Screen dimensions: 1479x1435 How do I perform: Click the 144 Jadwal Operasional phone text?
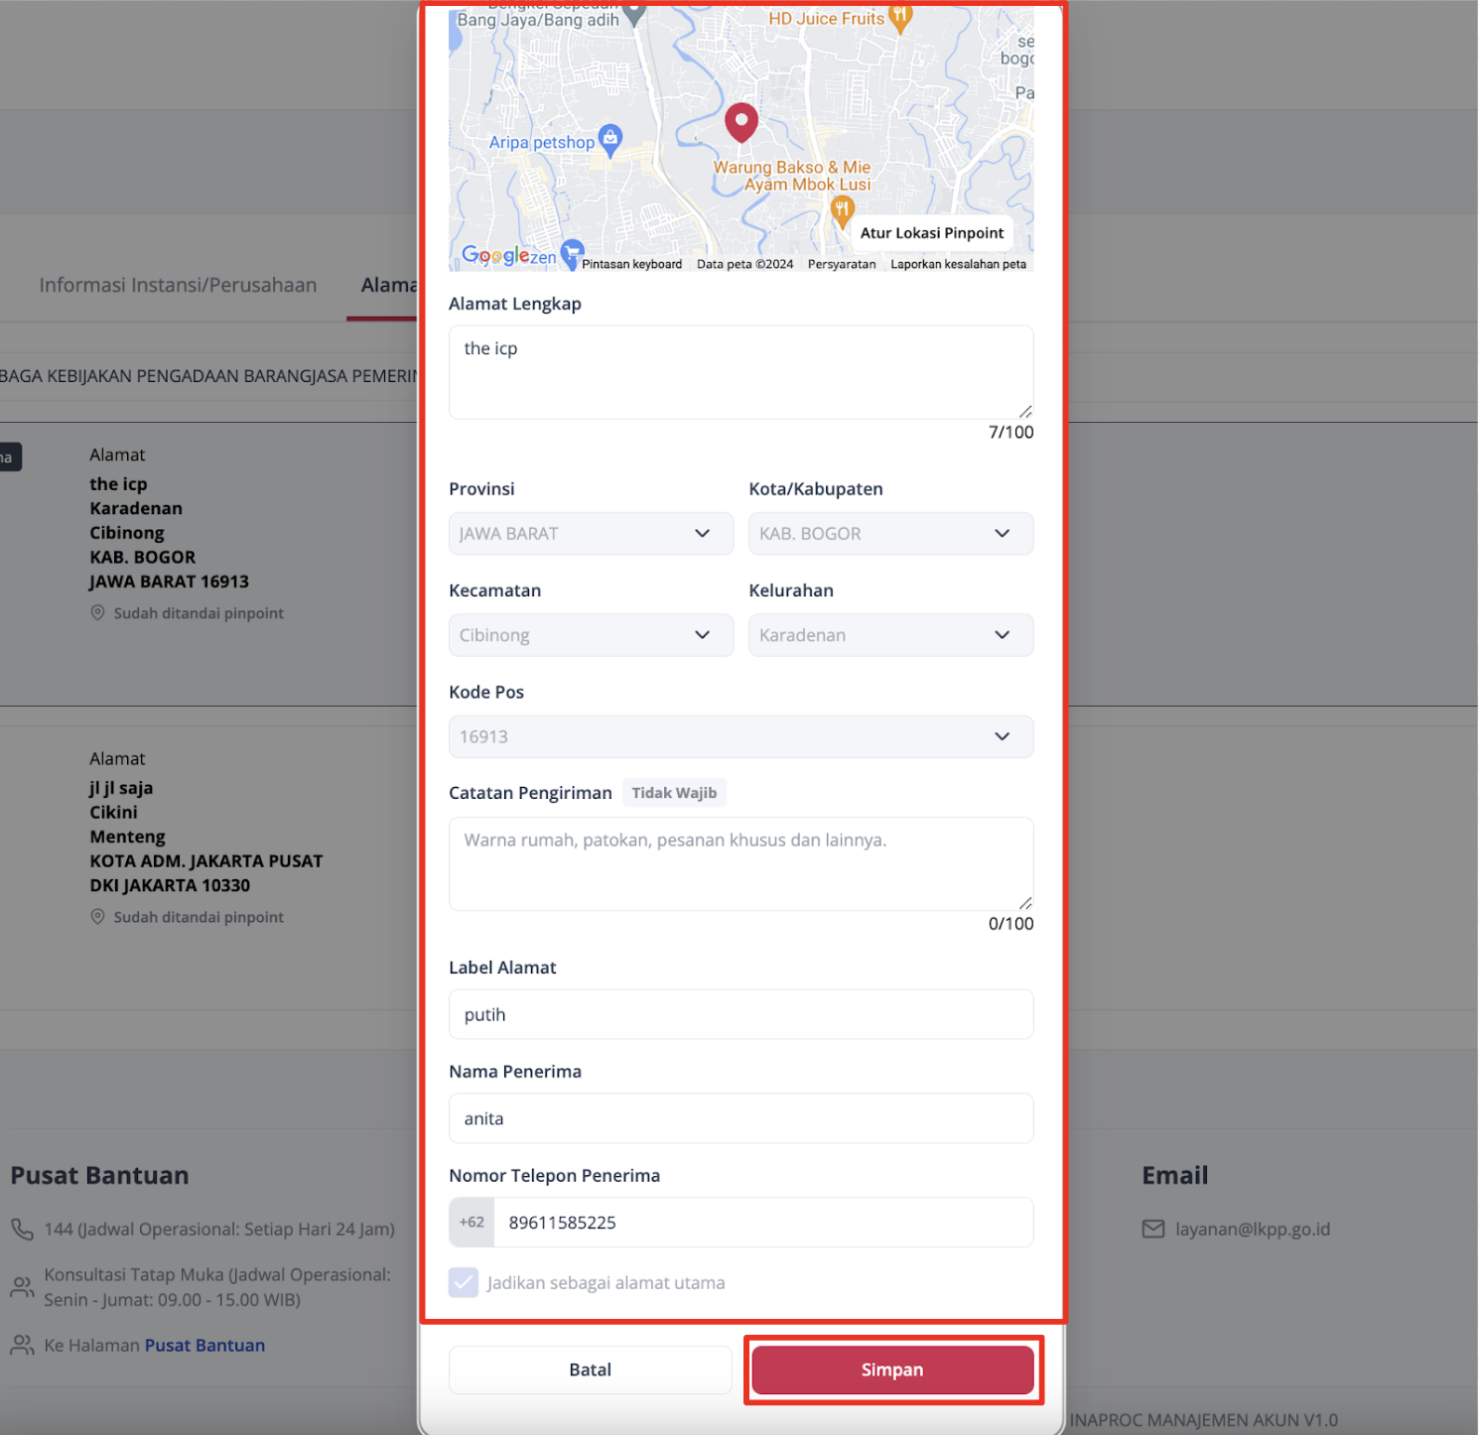(x=219, y=1229)
